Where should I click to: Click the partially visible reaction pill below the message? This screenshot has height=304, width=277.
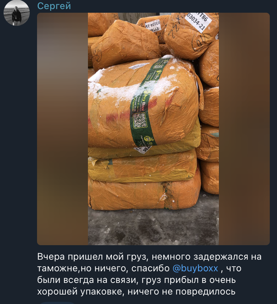tap(57, 303)
